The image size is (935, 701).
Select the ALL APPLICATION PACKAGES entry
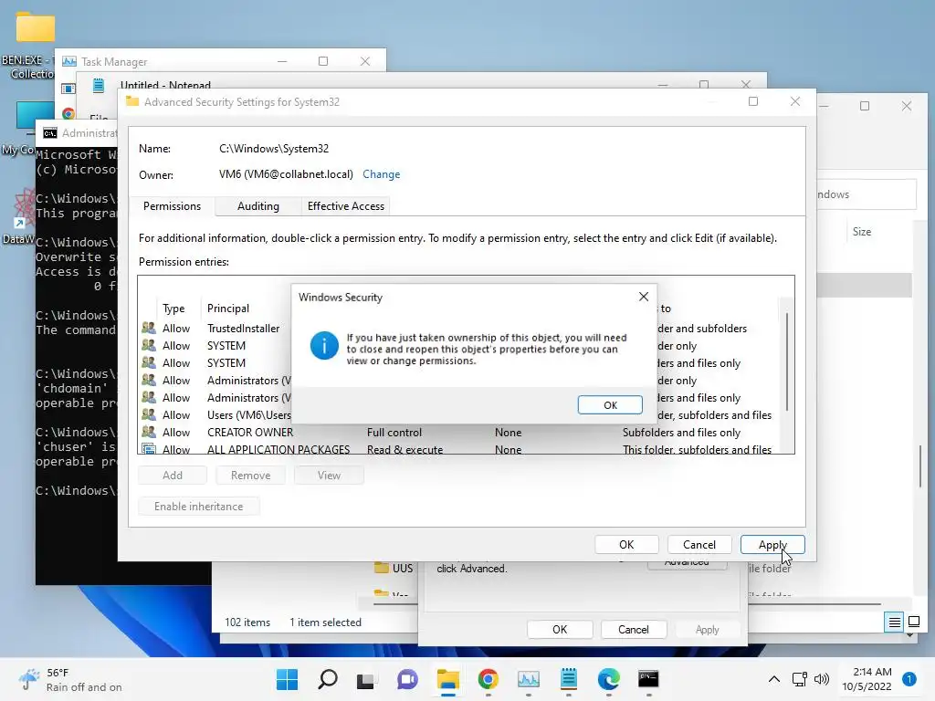click(x=459, y=449)
